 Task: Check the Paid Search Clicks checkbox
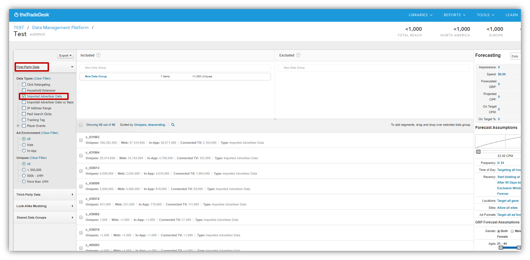(24, 114)
